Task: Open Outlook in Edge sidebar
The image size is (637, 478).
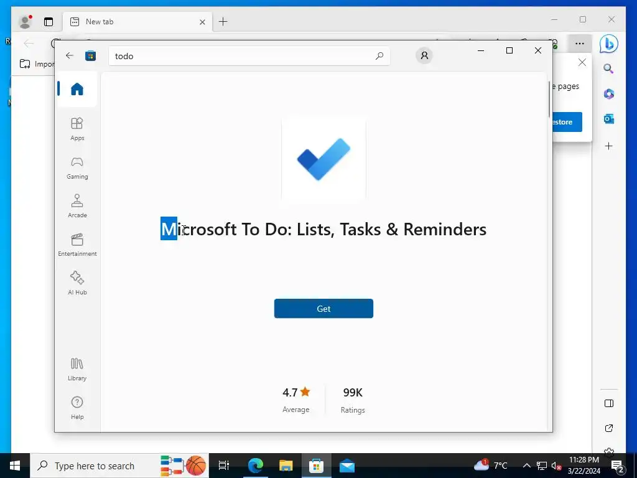Action: (608, 119)
